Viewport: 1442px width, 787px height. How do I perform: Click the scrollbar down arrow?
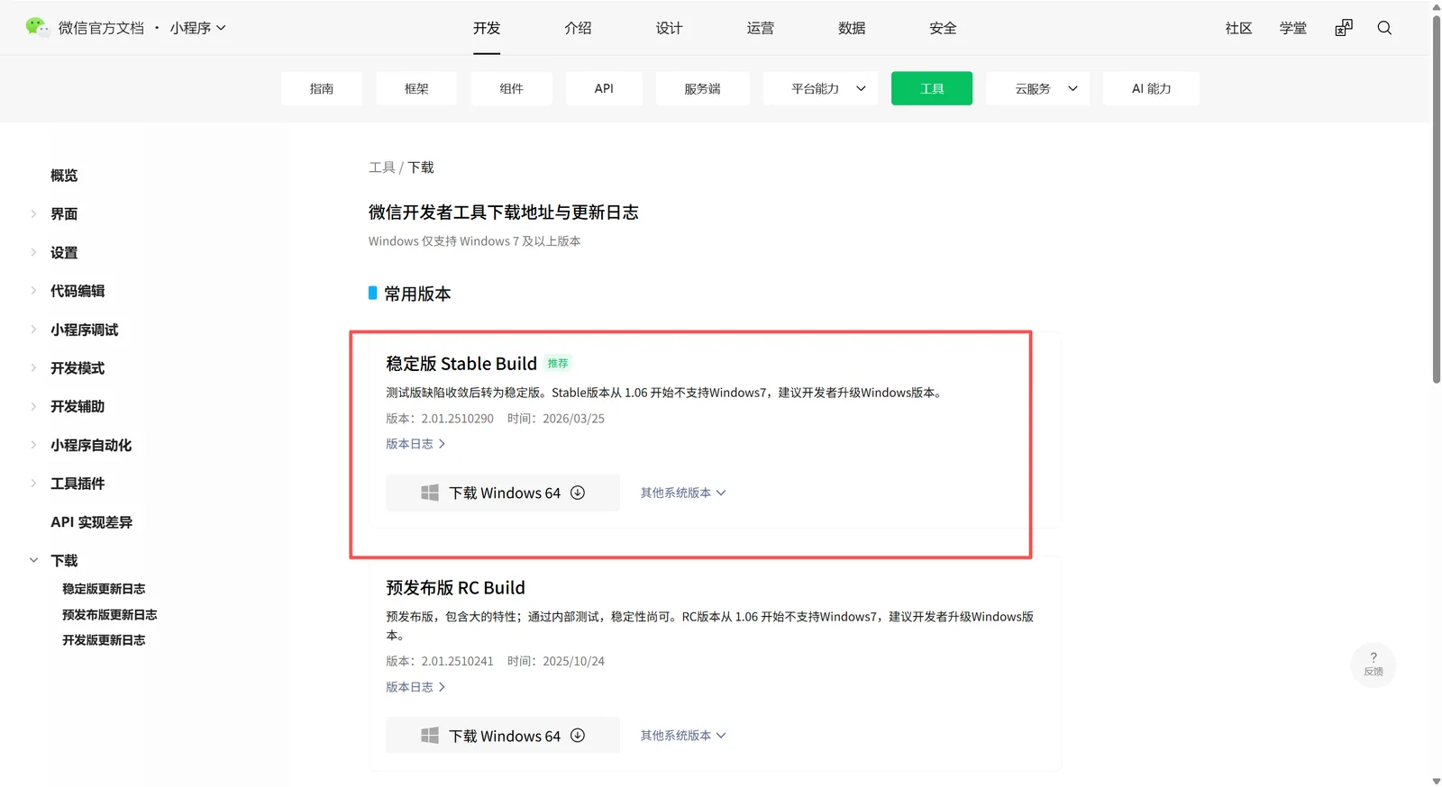1436,781
